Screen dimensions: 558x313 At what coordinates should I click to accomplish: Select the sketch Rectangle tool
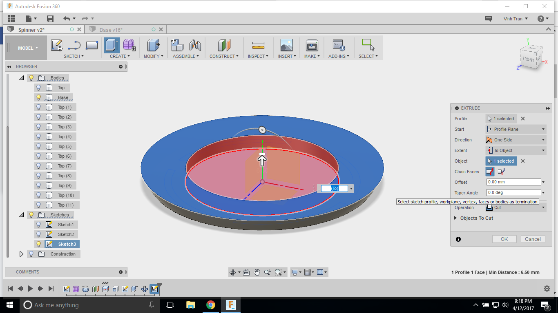(92, 45)
